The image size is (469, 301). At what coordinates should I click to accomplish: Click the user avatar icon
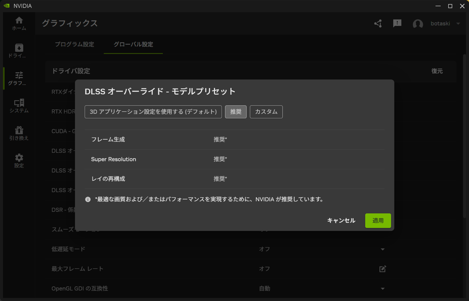418,24
